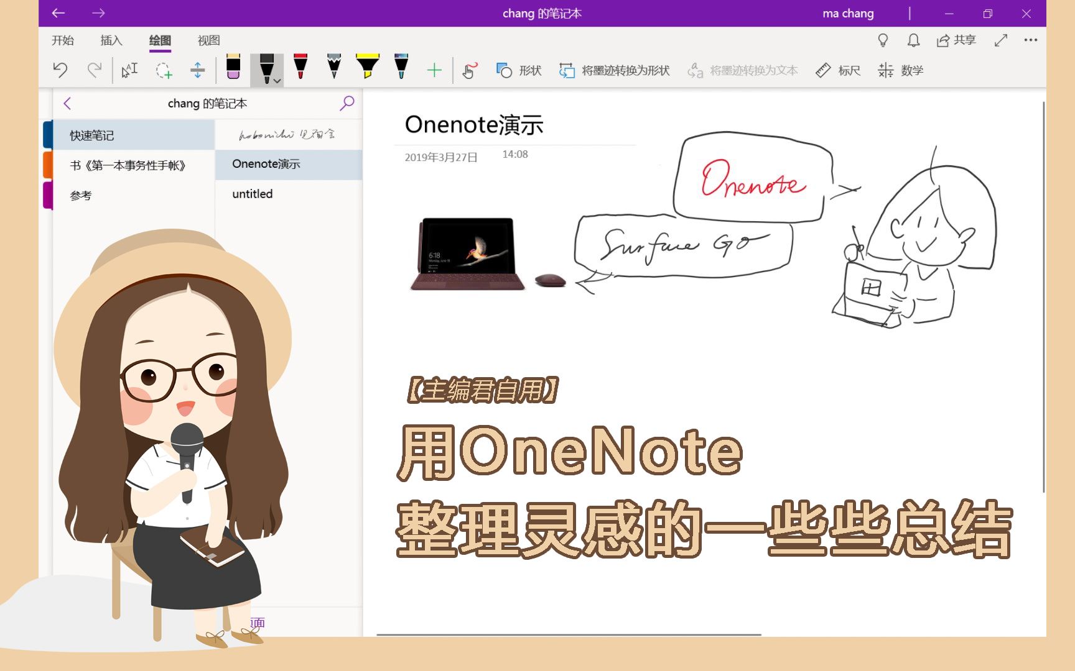The width and height of the screenshot is (1075, 671).
Task: Collapse the notebook navigation with chevron
Action: point(67,103)
